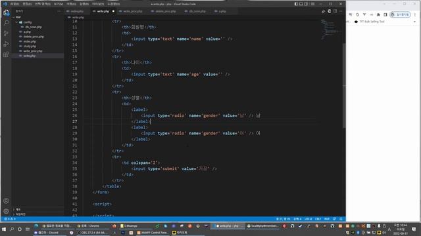
Task: Click the unsaved dot on write.php tab
Action: 113,11
